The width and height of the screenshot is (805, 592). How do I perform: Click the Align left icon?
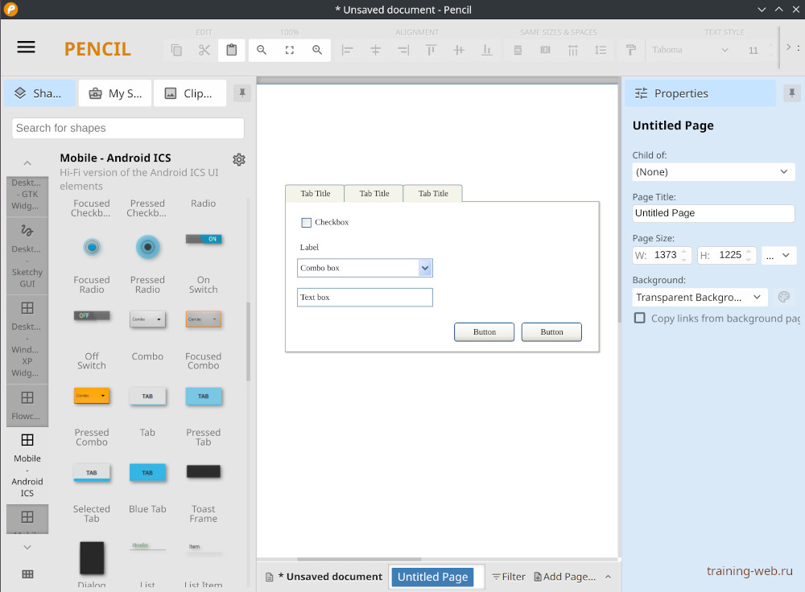[x=348, y=50]
